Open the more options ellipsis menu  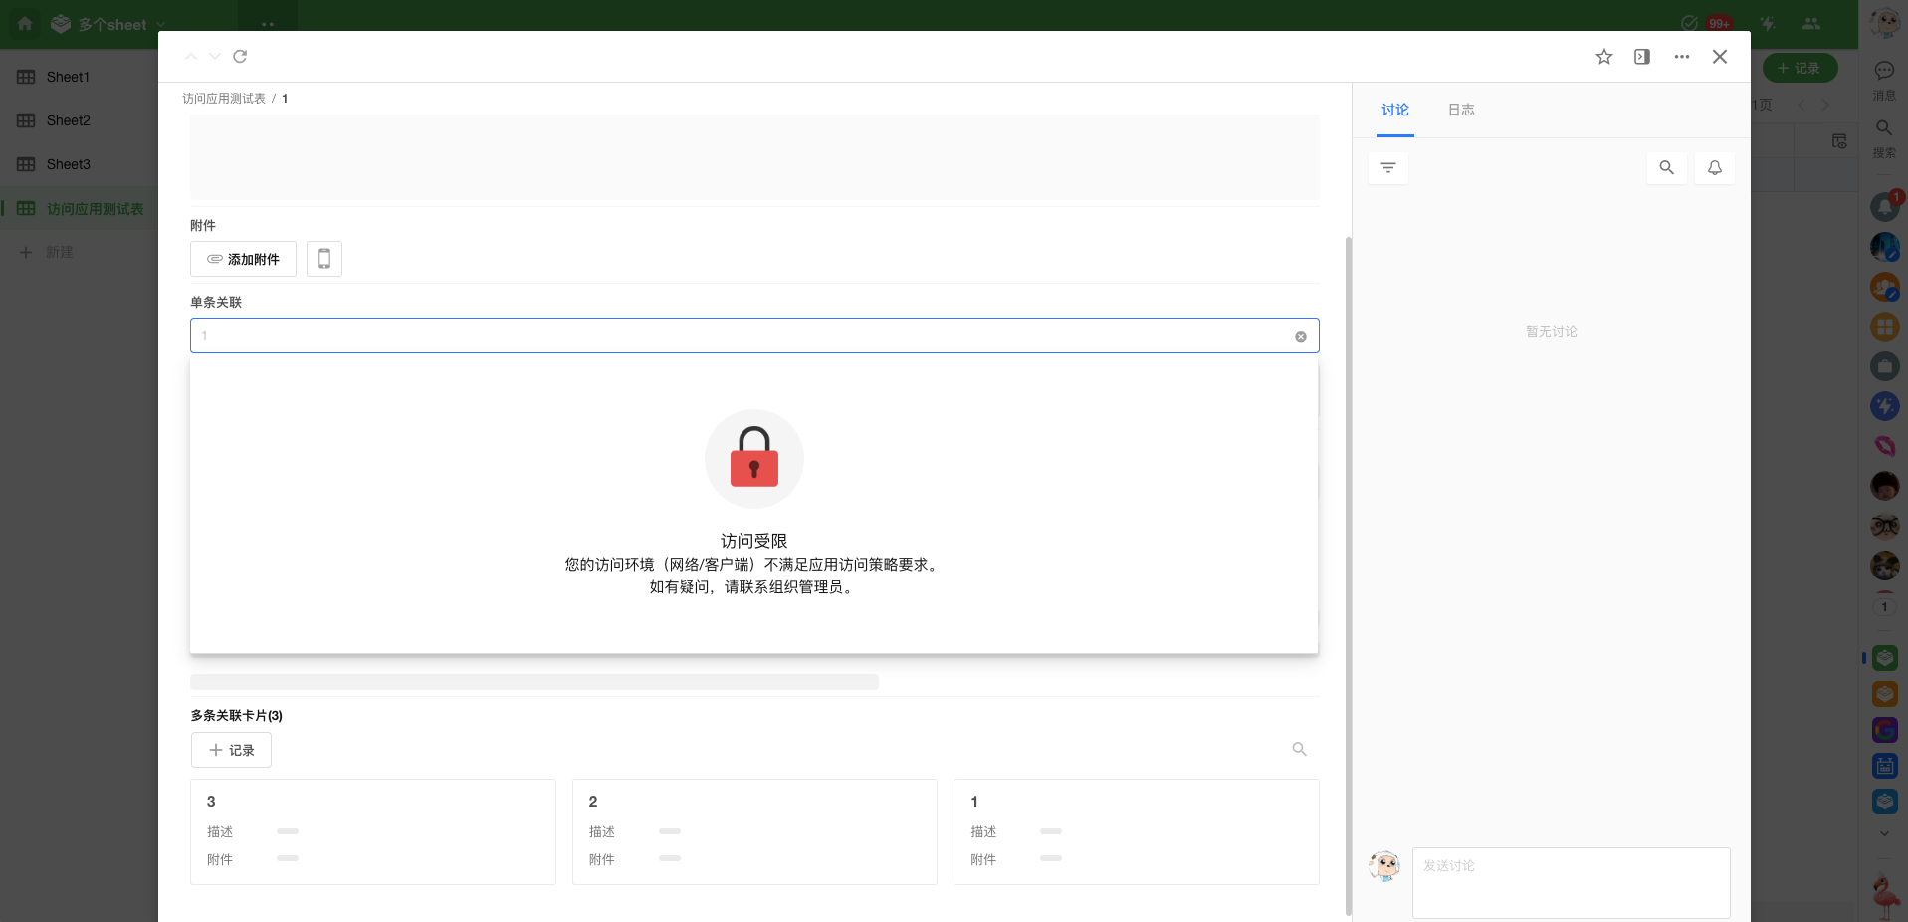pos(1681,57)
